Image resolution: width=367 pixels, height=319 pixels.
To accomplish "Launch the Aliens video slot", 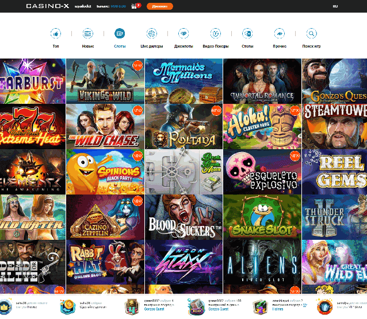I will tap(262, 262).
